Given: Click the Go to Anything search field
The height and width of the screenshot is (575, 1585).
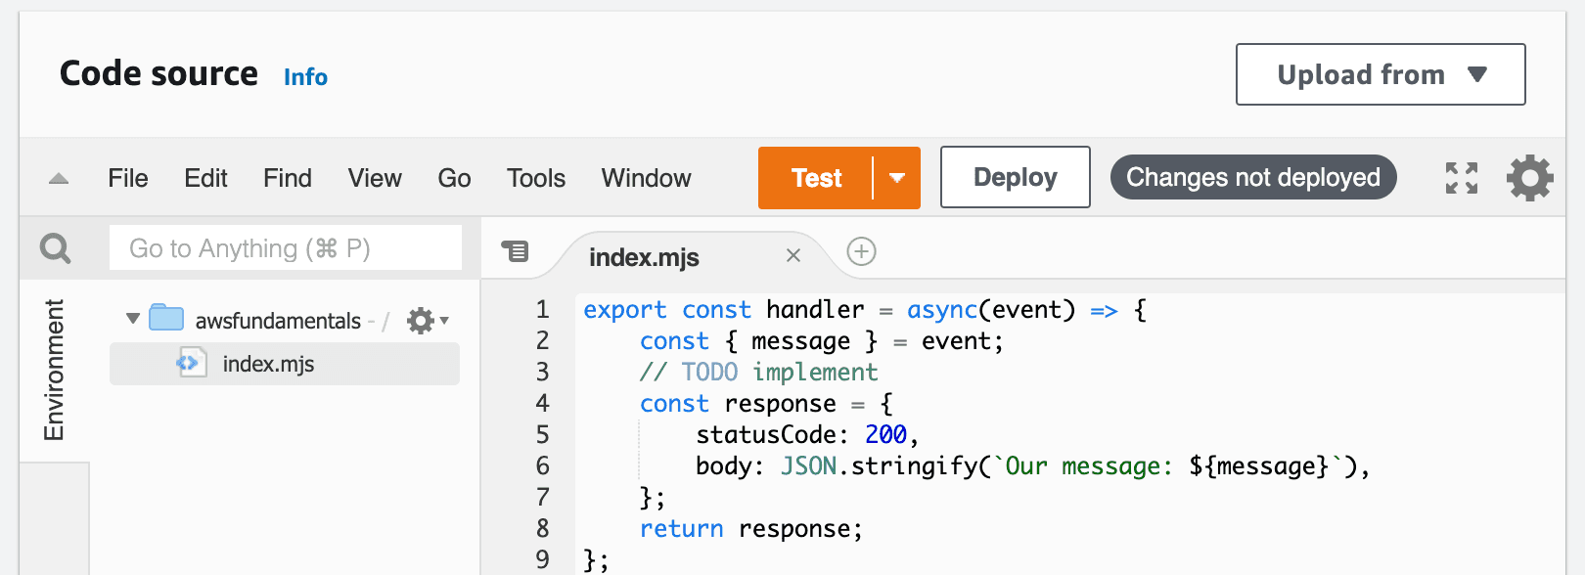Looking at the screenshot, I should tap(286, 248).
